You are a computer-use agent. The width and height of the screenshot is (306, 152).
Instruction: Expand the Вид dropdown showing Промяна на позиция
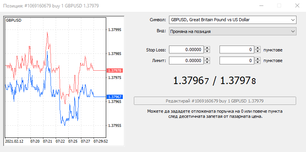233,31
